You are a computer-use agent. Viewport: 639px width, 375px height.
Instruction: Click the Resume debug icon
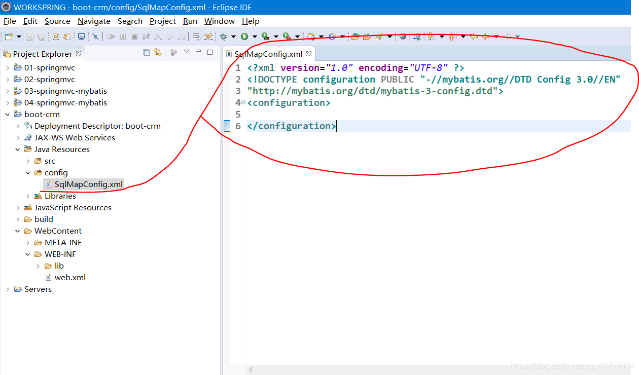click(x=111, y=36)
